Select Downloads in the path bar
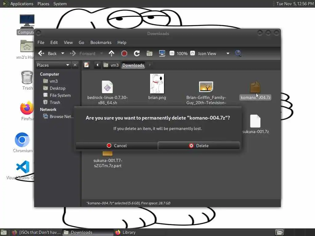This screenshot has height=236, width=315. [x=133, y=65]
